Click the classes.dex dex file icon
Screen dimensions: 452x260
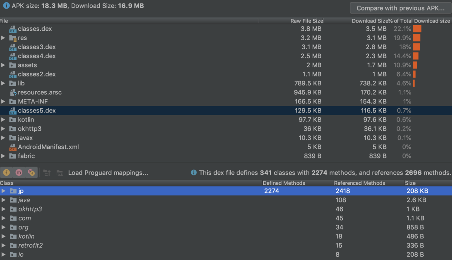pos(12,29)
